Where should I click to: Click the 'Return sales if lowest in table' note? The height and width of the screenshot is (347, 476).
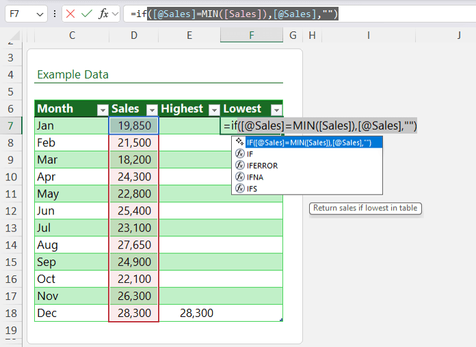coord(365,208)
